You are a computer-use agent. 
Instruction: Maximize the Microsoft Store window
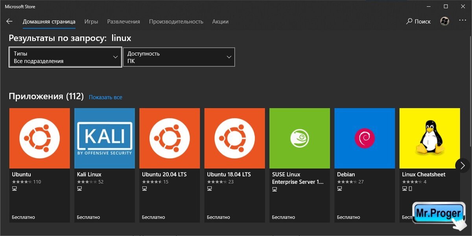pyautogui.click(x=446, y=6)
